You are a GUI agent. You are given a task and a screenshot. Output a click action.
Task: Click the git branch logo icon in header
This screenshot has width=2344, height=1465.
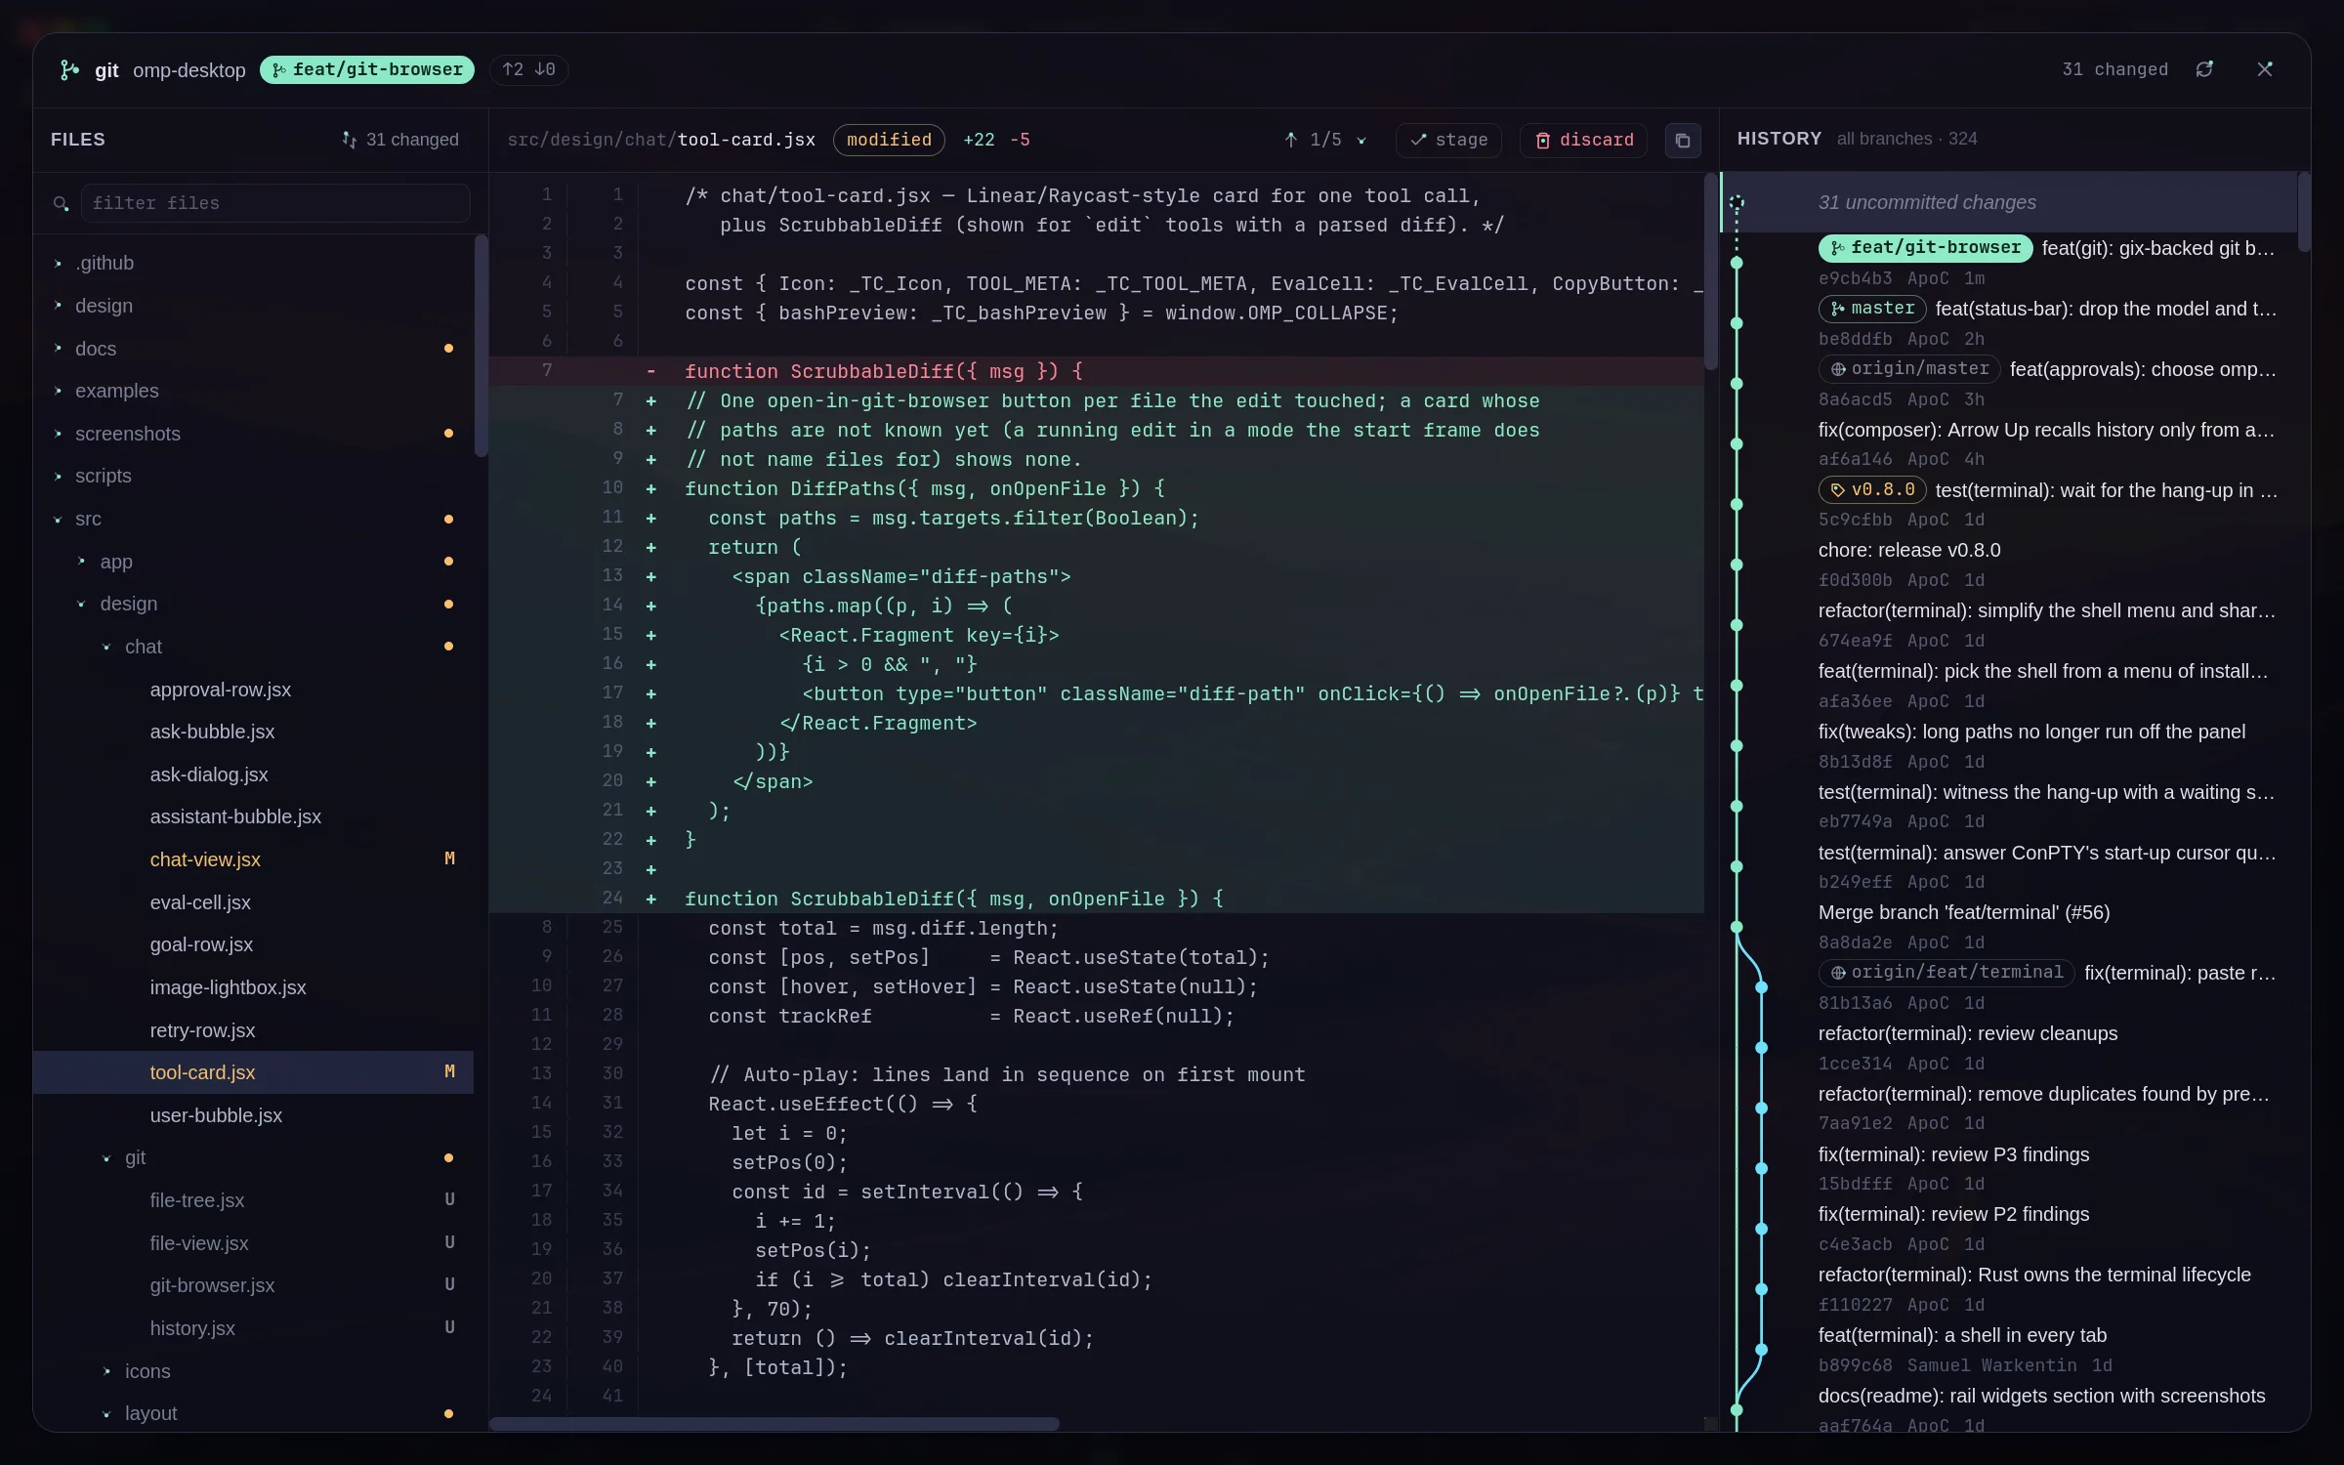pyautogui.click(x=69, y=69)
